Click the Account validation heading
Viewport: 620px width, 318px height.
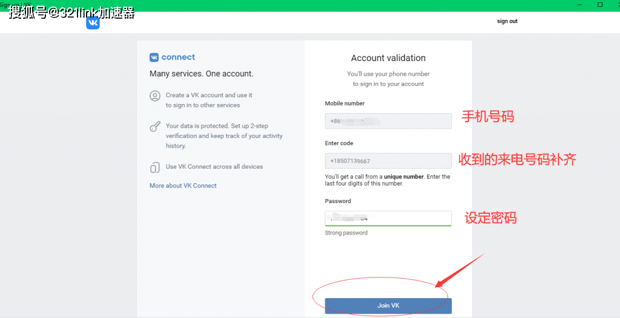[388, 58]
